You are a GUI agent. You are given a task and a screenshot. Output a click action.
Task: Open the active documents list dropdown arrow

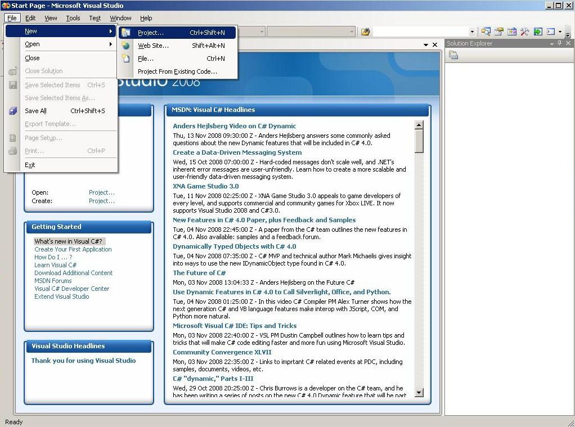(x=426, y=45)
